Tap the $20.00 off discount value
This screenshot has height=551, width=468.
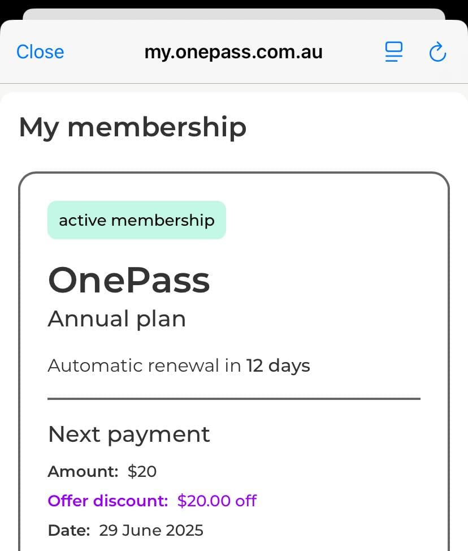click(217, 501)
